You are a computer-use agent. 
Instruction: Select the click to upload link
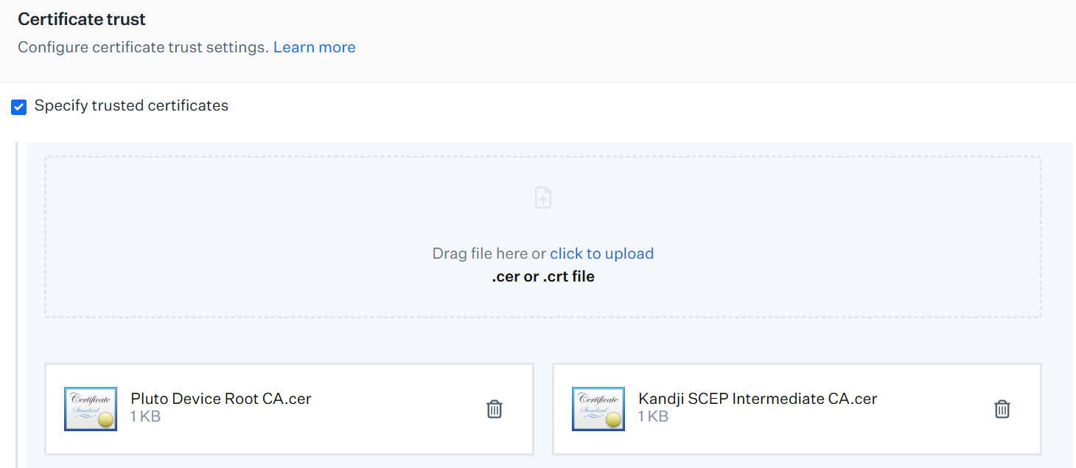coord(601,254)
